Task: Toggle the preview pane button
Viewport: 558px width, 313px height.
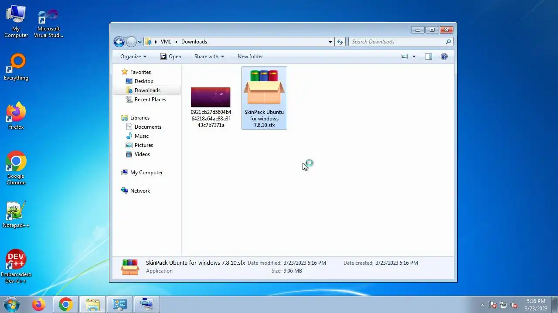Action: [429, 57]
